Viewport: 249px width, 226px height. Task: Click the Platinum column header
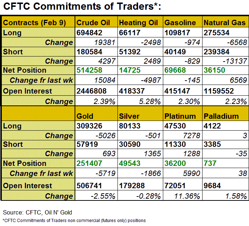pos(180,116)
